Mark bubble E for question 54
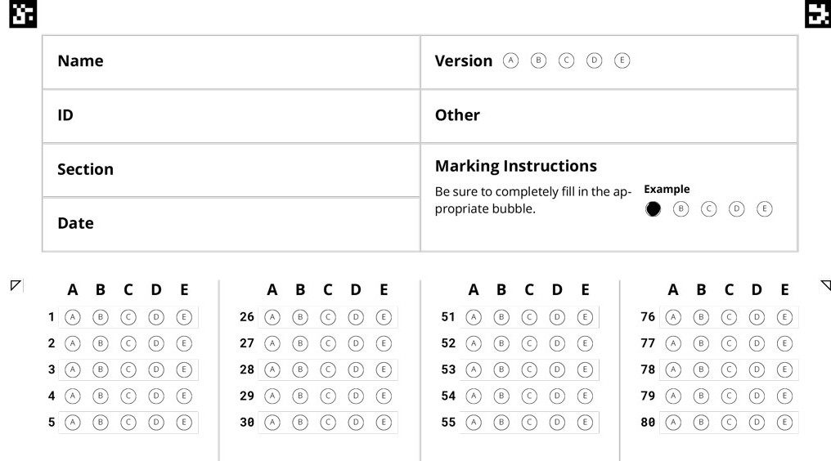This screenshot has width=831, height=461. coord(585,396)
